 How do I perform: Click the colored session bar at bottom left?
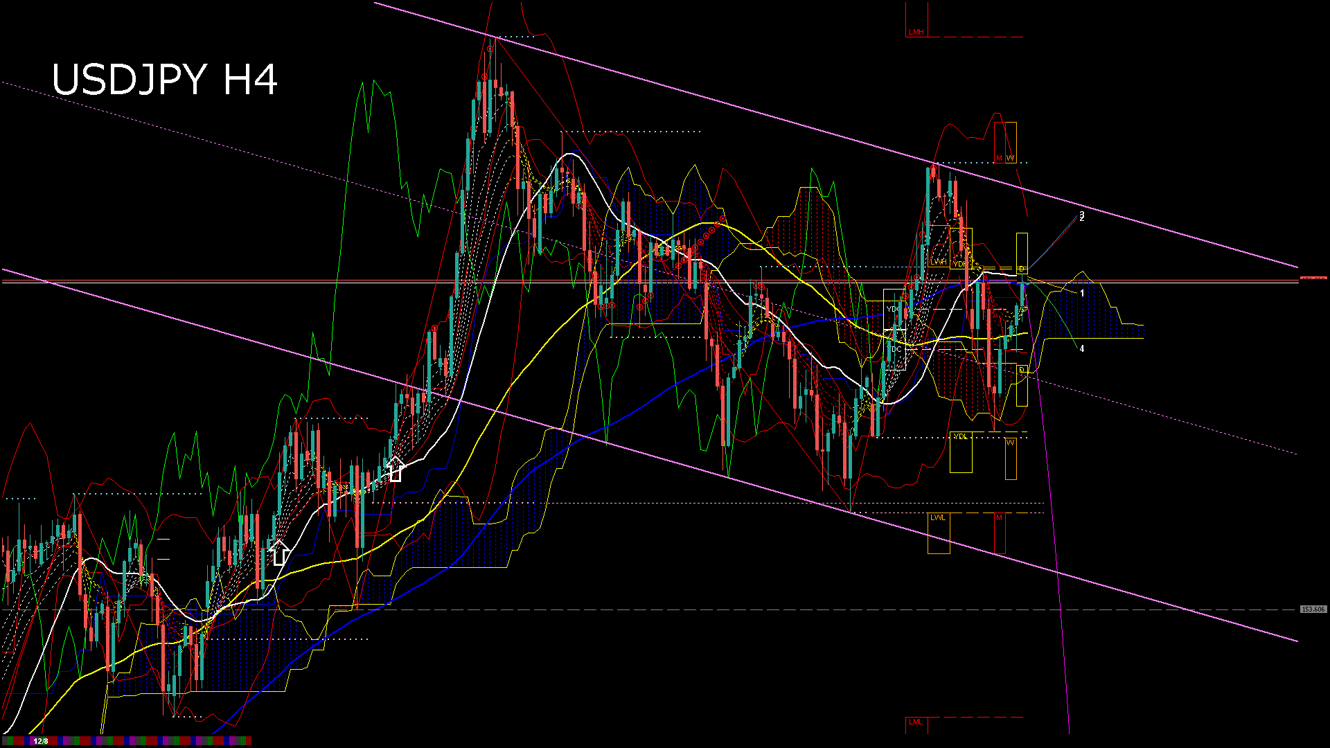click(139, 741)
